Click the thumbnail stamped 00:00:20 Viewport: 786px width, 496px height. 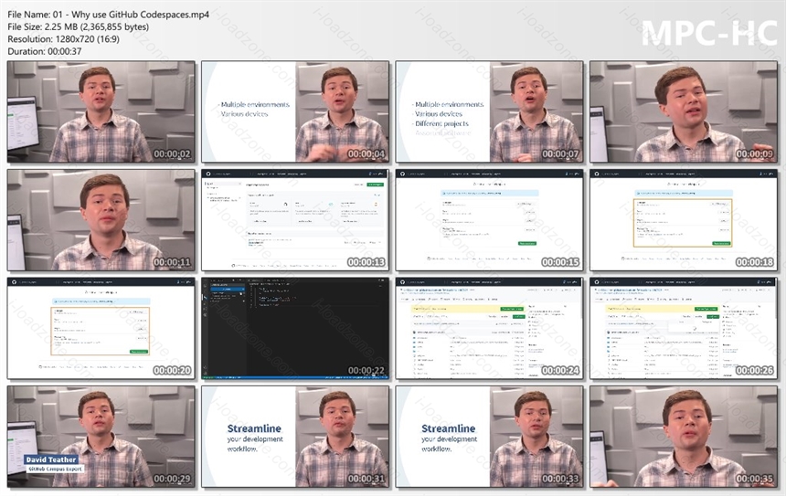click(x=101, y=328)
